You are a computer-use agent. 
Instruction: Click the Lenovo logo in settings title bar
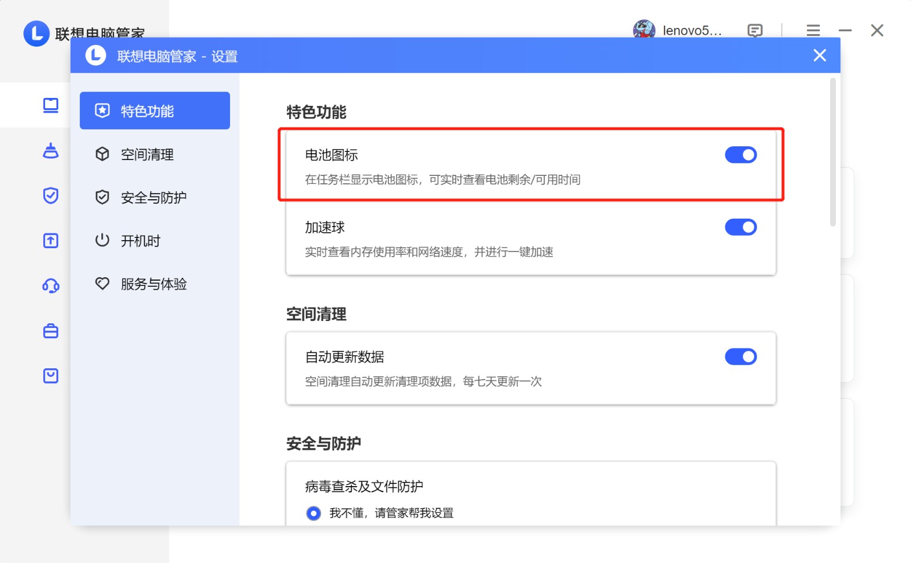[96, 55]
